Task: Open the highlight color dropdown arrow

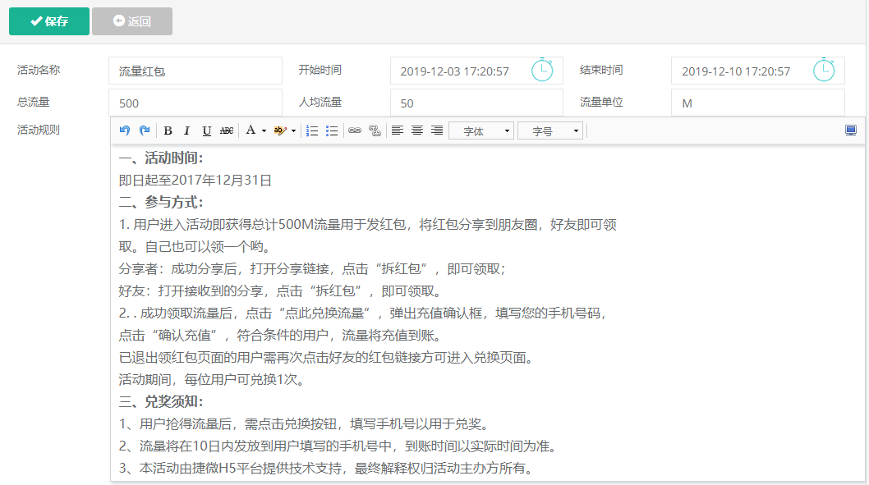Action: click(x=294, y=131)
